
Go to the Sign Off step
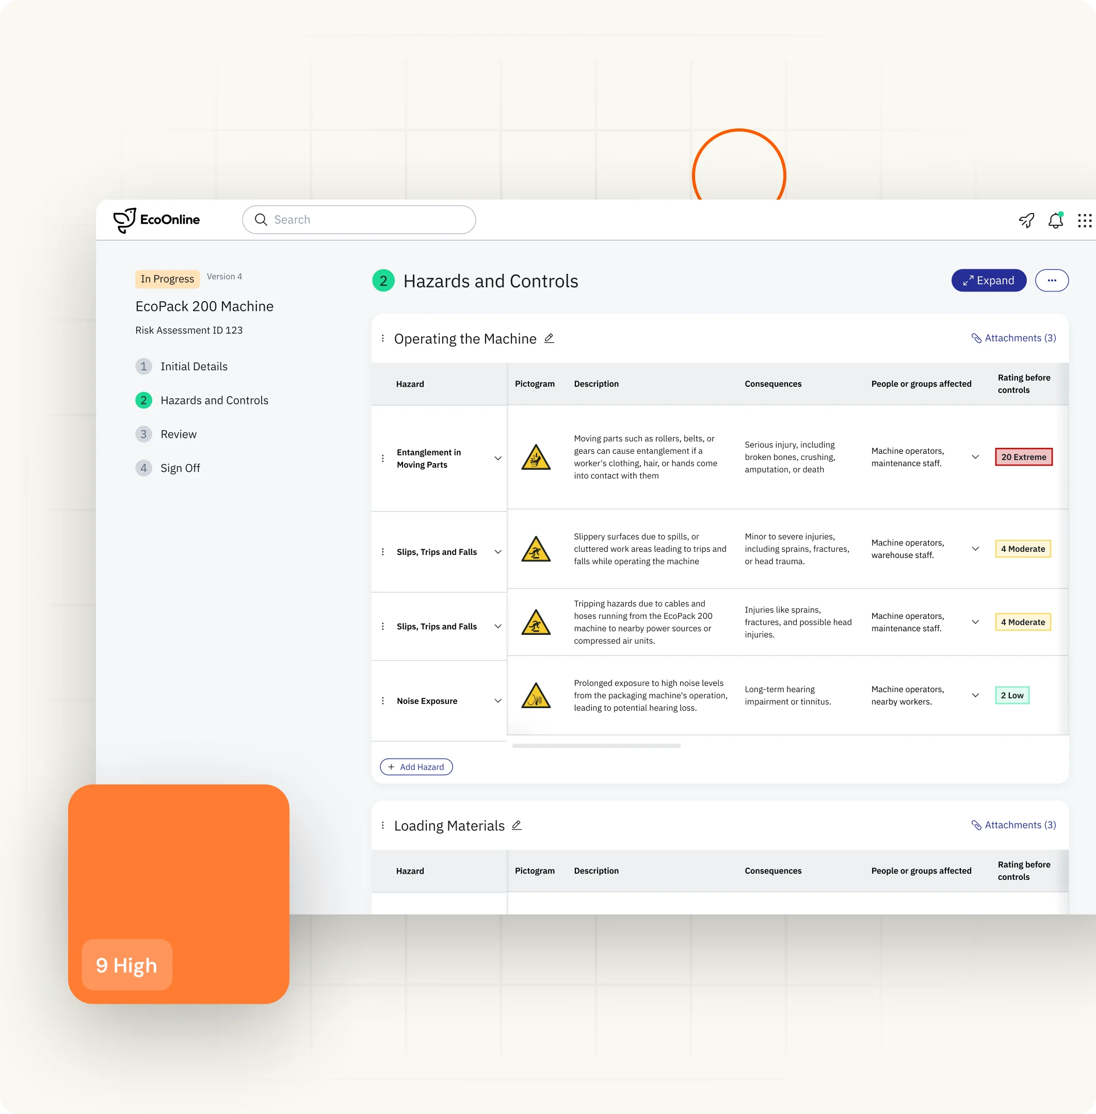tap(180, 468)
